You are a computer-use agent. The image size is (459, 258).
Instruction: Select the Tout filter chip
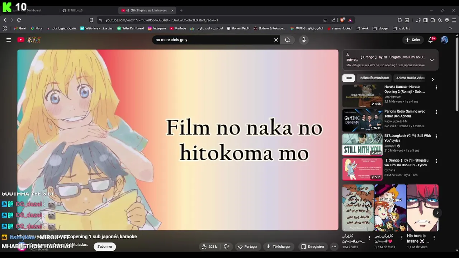coord(349,78)
